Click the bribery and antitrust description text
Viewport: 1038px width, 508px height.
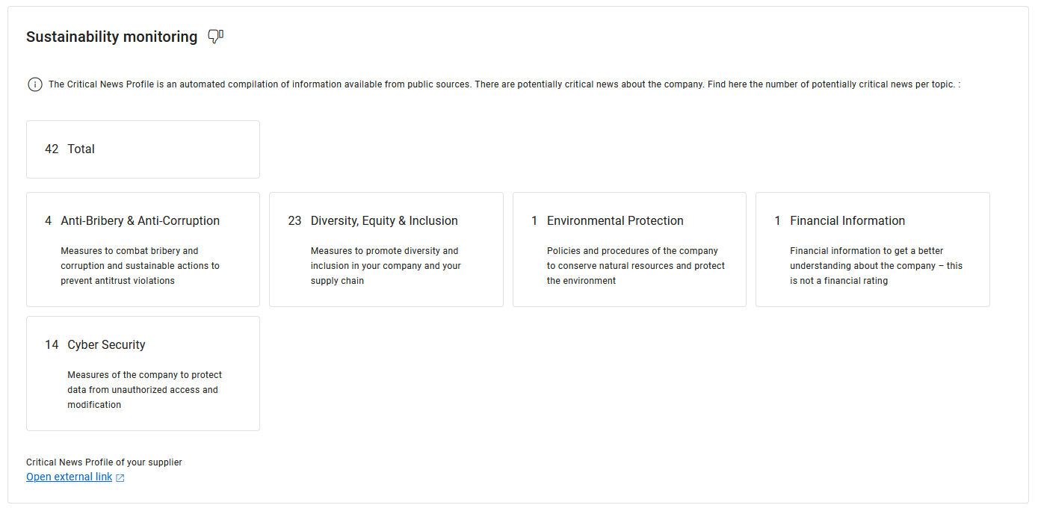point(140,266)
